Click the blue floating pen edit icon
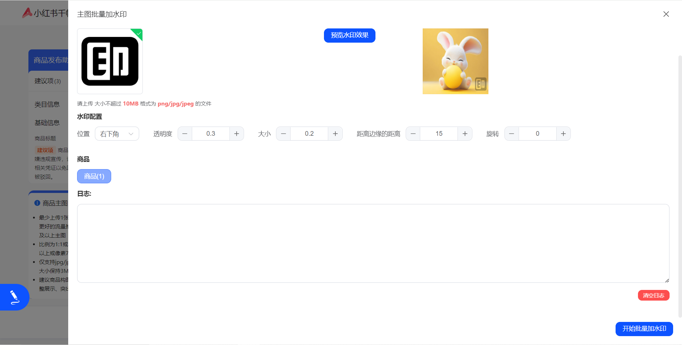This screenshot has height=345, width=682. coord(15,297)
